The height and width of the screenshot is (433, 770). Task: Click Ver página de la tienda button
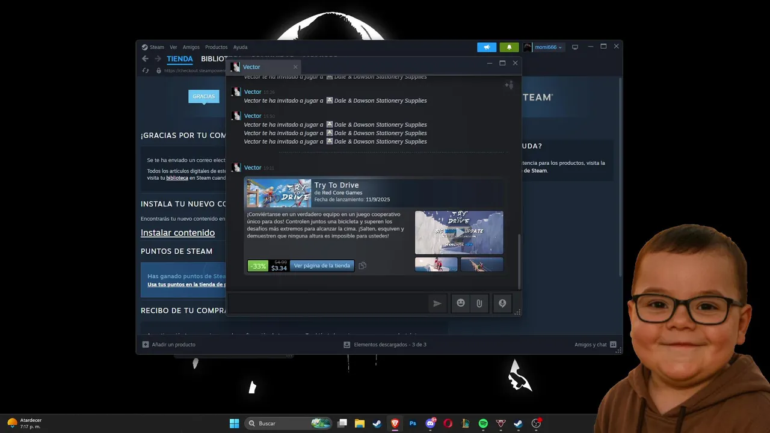[322, 265]
